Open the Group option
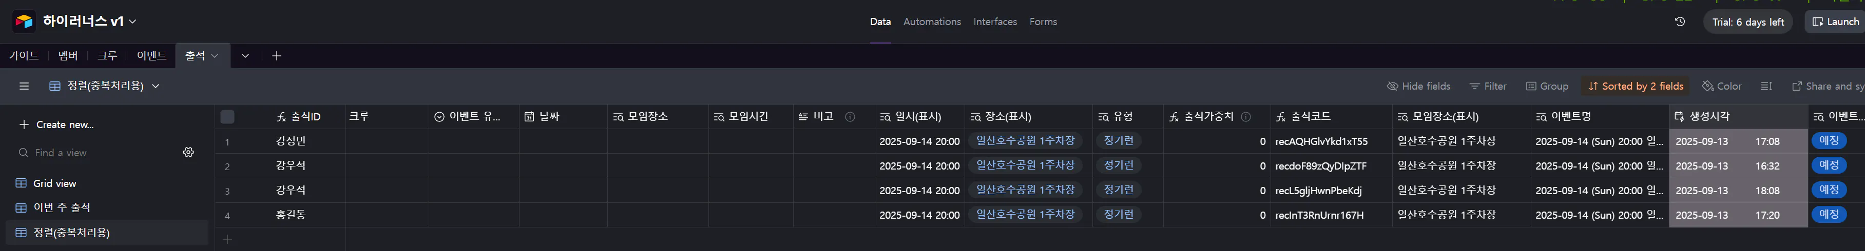The height and width of the screenshot is (251, 1865). [x=1547, y=86]
